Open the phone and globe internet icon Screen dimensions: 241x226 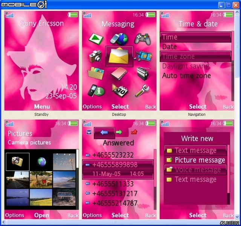pyautogui.click(x=119, y=39)
